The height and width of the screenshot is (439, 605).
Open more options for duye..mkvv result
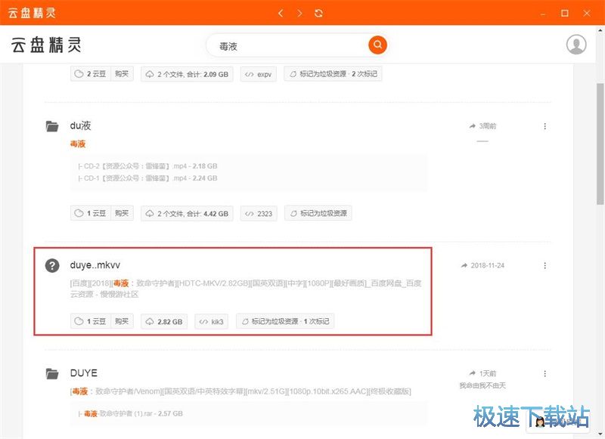pos(544,265)
